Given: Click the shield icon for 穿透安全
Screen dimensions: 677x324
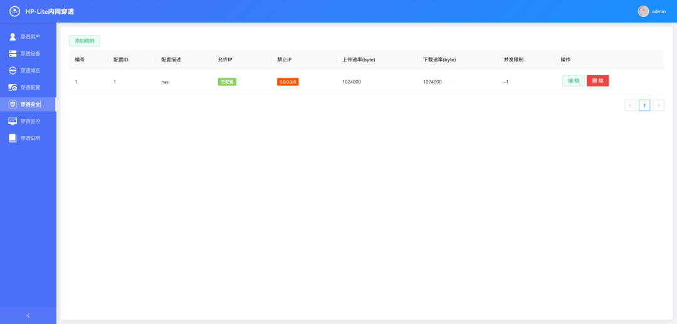Looking at the screenshot, I should click(13, 104).
